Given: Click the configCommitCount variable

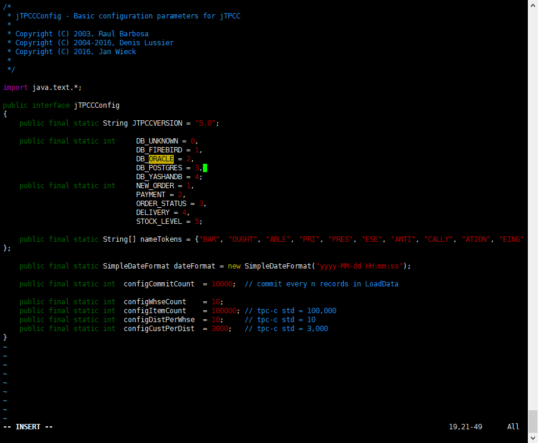Looking at the screenshot, I should click(159, 284).
